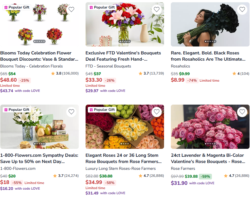251x199 pixels.
Task: Open the Rare Elegant Bold Black Roses listing
Action: coord(208,56)
